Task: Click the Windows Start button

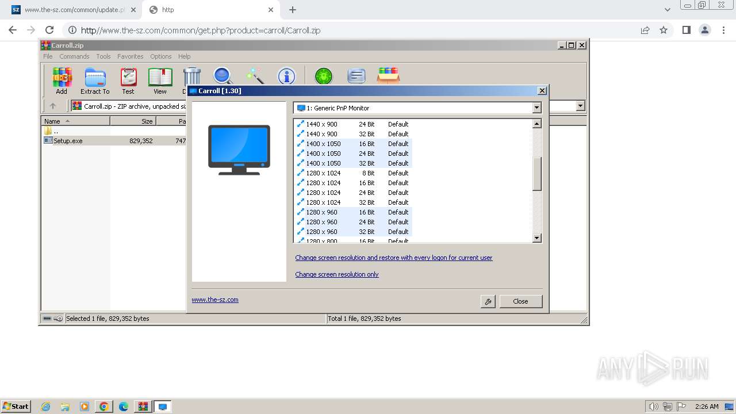Action: click(x=16, y=406)
